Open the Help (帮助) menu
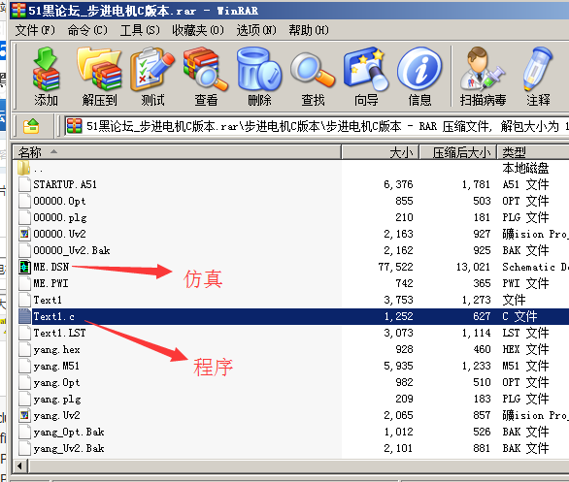The image size is (569, 482). 309,30
